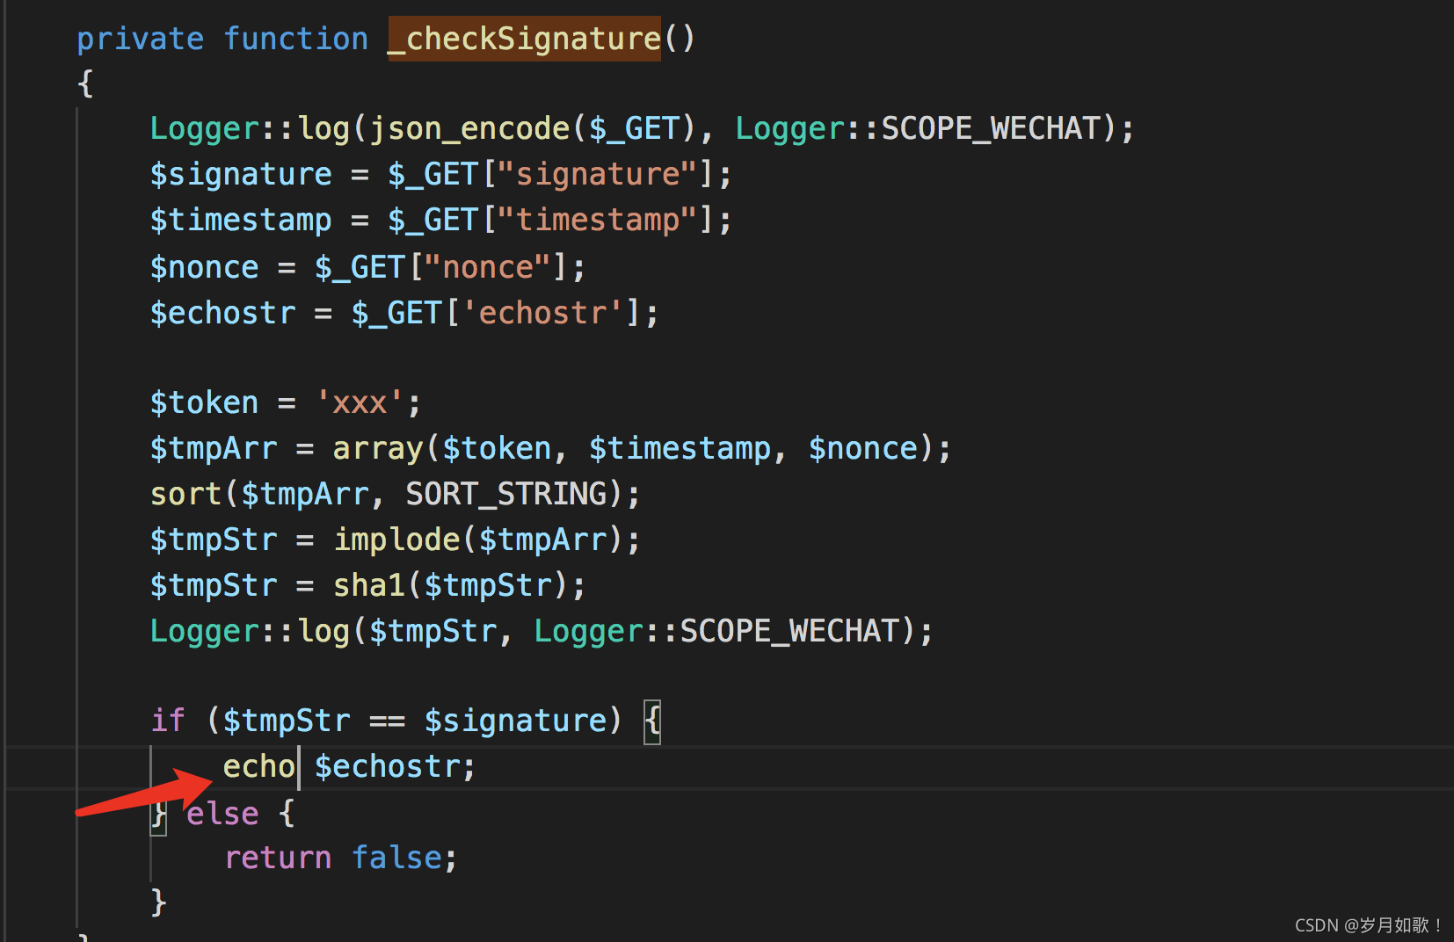Image resolution: width=1454 pixels, height=942 pixels.
Task: Click the 'if' keyword
Action: (168, 721)
